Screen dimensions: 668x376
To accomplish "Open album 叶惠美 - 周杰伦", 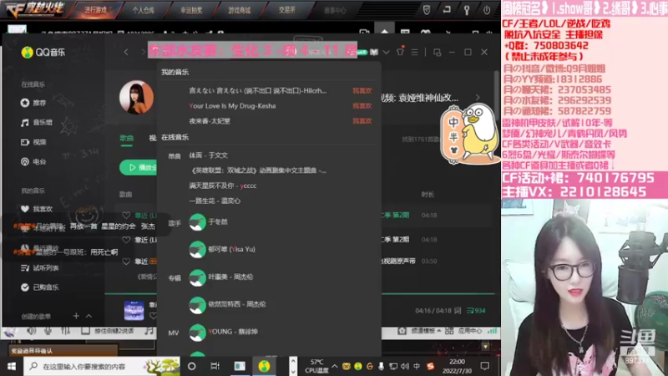I will pyautogui.click(x=220, y=277).
